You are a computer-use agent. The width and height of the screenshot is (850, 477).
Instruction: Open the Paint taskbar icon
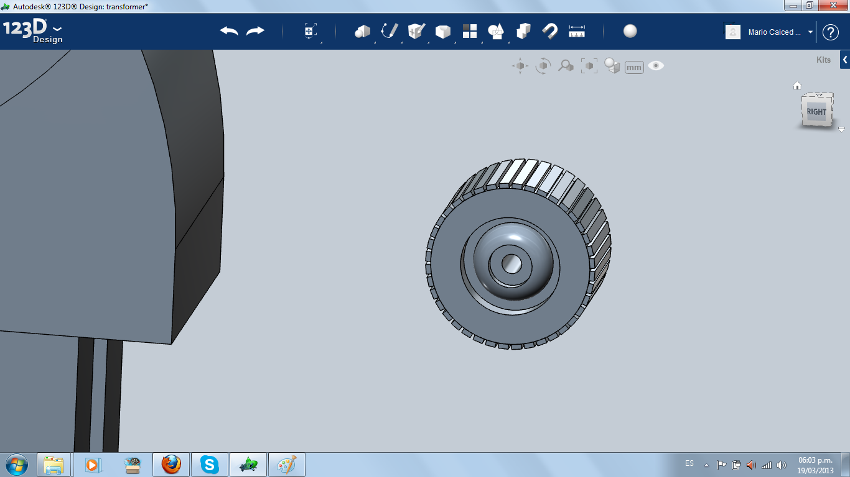pos(286,465)
